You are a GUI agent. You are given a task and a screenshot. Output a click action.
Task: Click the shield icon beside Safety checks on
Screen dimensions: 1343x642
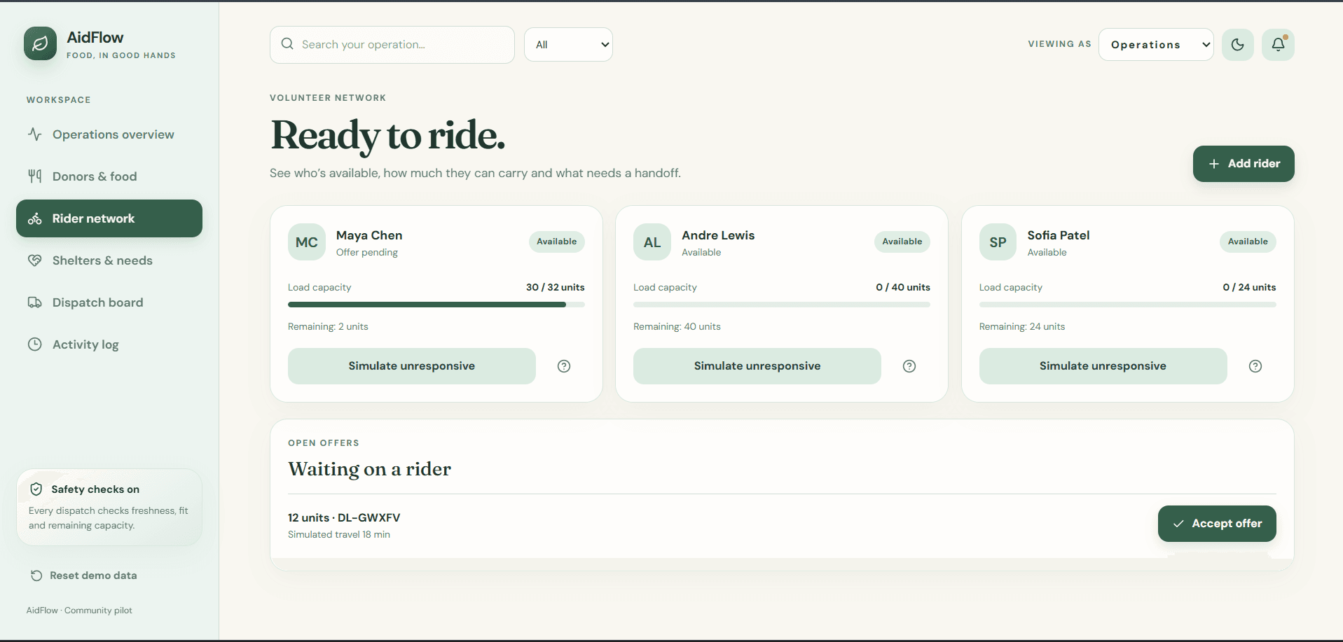pos(36,489)
